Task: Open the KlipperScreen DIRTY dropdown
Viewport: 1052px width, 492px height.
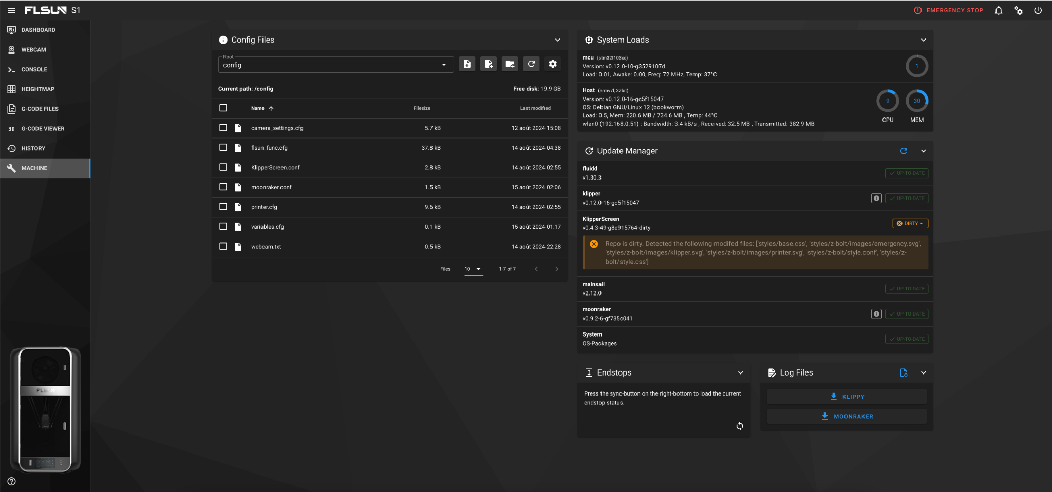Action: (x=910, y=224)
